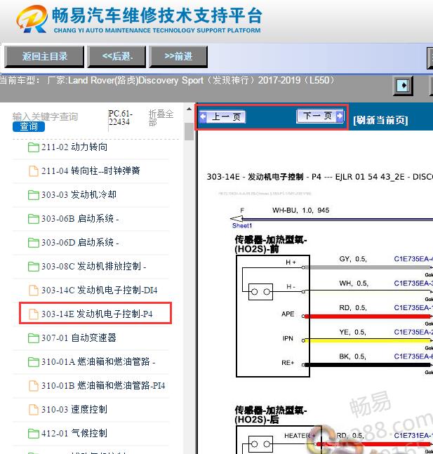This screenshot has height=454, width=433.
Task: Click folder icon beside 310-01A entry
Action: pyautogui.click(x=34, y=362)
